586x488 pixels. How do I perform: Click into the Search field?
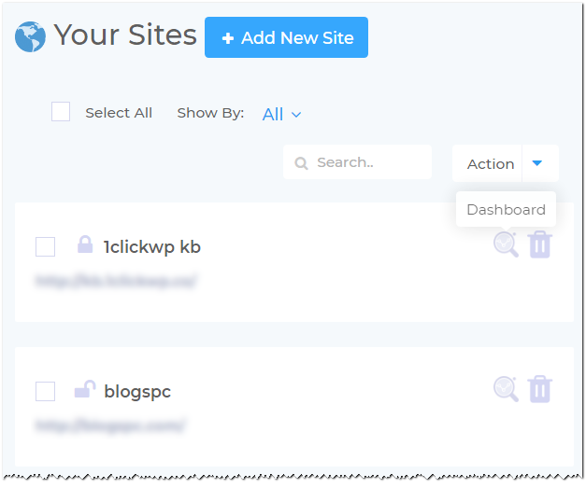357,162
